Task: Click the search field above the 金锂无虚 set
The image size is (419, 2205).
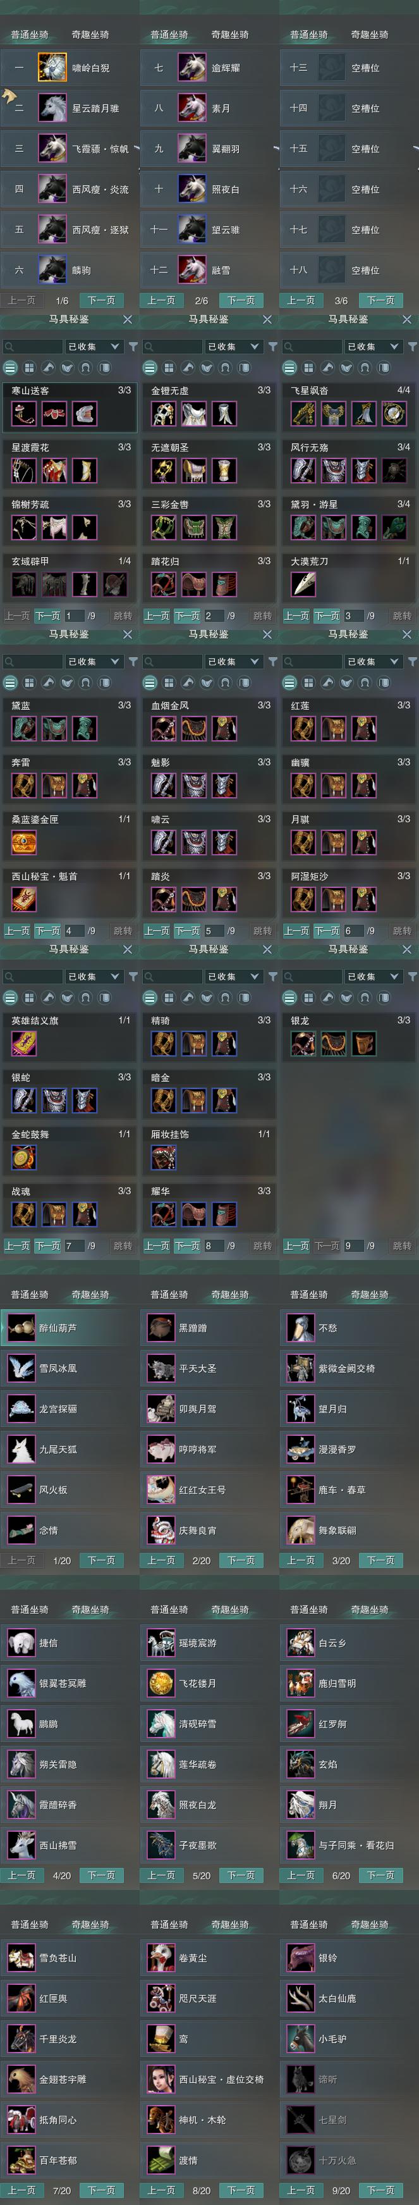Action: click(x=171, y=347)
